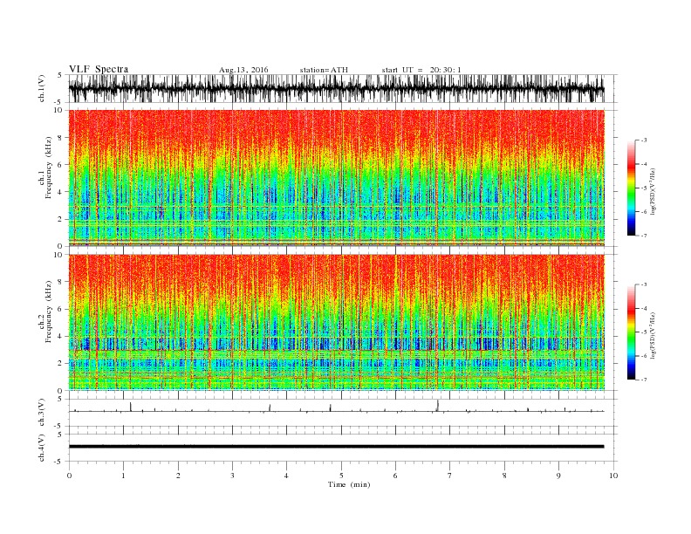Click the "start UT = 20:30:1" label
691x534 pixels.
(421, 70)
